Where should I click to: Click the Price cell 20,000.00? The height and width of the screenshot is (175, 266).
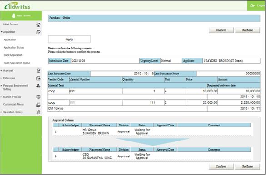point(202,102)
